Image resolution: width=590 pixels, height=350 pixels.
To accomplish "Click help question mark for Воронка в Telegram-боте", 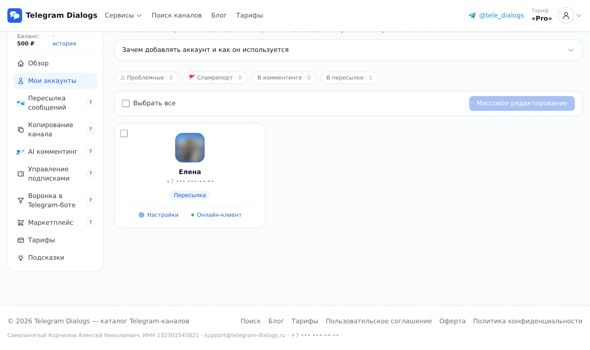I will pyautogui.click(x=90, y=200).
